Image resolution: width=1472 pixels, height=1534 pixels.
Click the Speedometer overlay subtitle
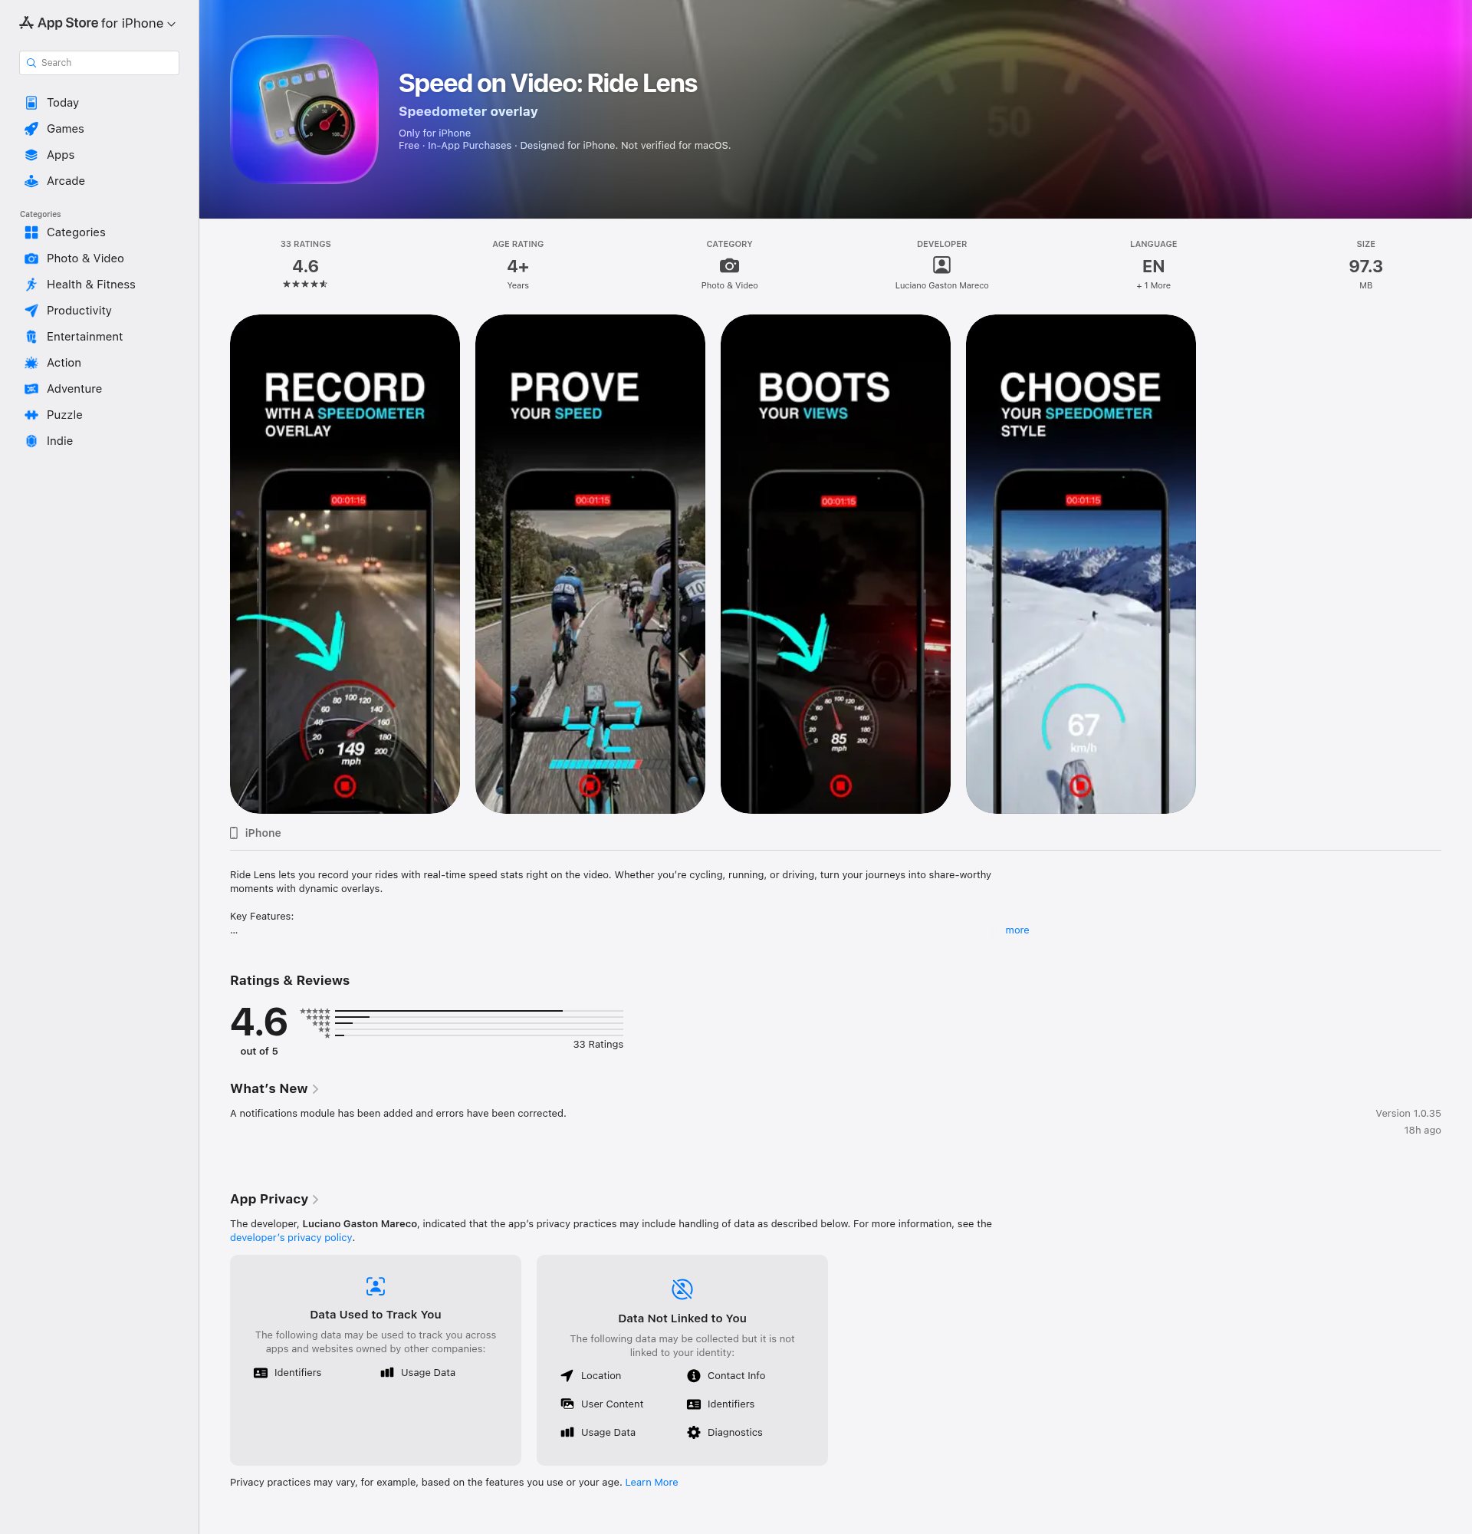pos(468,111)
